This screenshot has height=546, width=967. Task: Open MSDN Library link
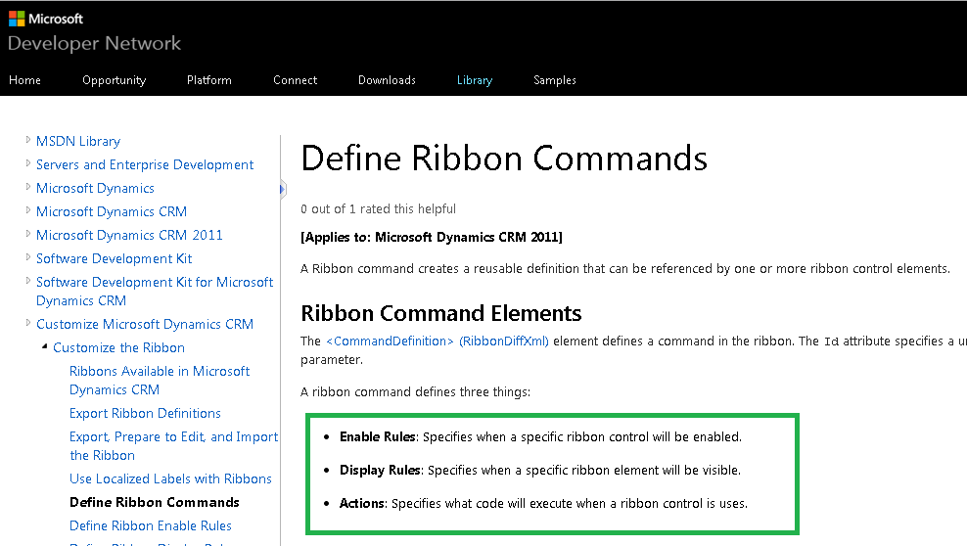click(77, 141)
